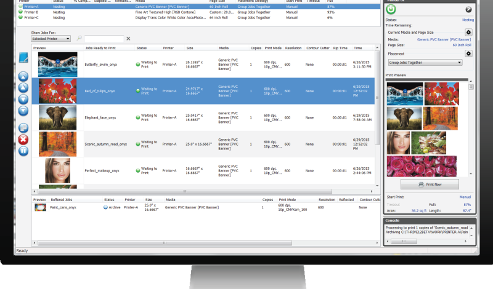Click the magnifier search icon
The height and width of the screenshot is (289, 493).
(79, 38)
